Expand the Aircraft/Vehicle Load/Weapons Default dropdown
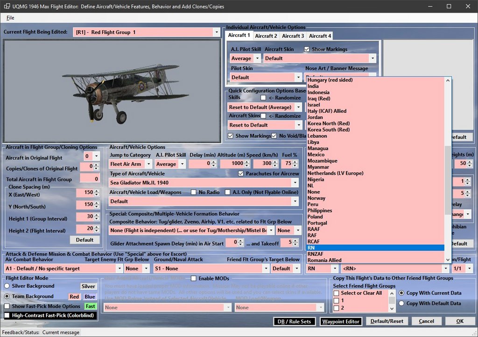 [295, 201]
